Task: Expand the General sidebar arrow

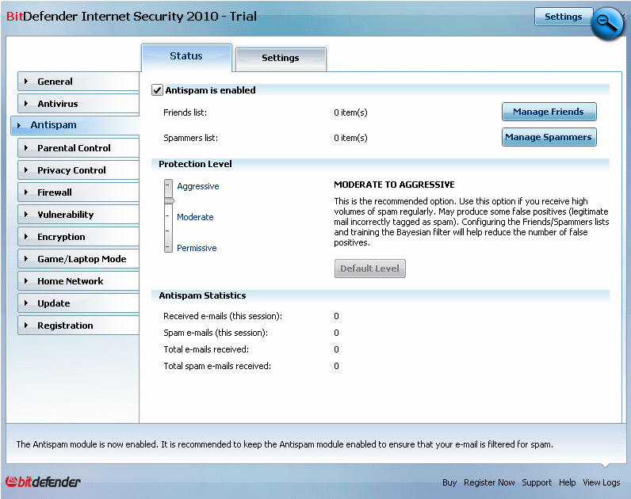Action: 26,82
